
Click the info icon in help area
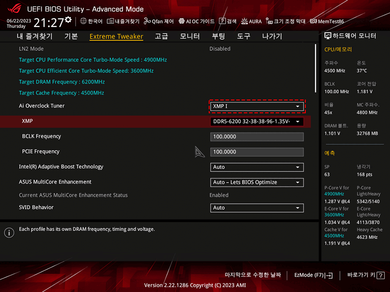[9, 233]
